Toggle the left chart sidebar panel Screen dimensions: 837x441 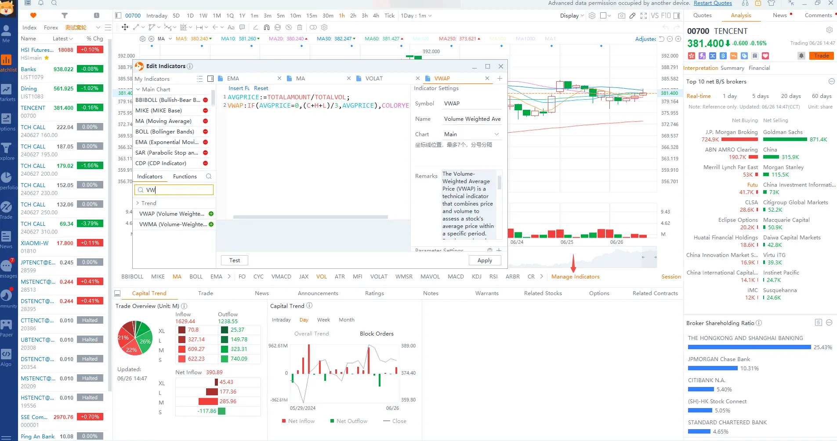118,16
